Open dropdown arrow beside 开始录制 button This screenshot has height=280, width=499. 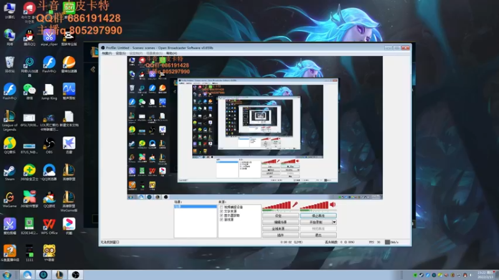pyautogui.click(x=334, y=222)
